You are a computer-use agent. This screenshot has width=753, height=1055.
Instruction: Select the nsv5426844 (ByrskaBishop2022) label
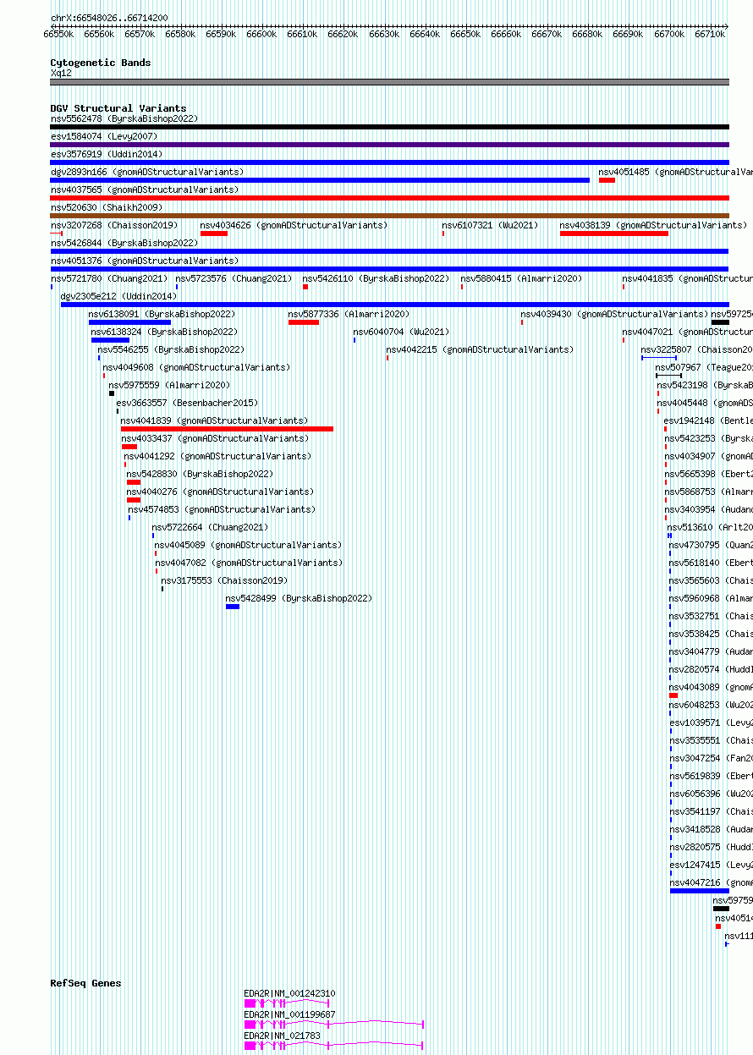pos(124,243)
